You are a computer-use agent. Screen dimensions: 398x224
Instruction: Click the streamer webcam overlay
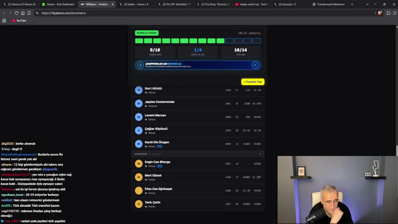pyautogui.click(x=338, y=190)
